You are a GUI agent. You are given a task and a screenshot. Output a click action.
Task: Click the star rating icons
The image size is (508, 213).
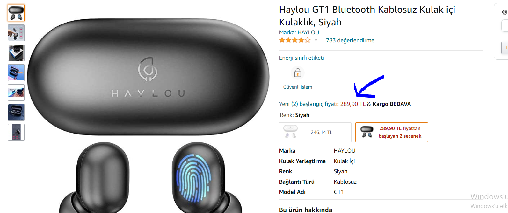click(x=294, y=40)
